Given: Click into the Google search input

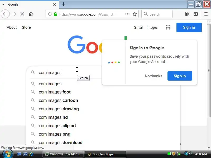Looking at the screenshot, I should coord(70,72).
